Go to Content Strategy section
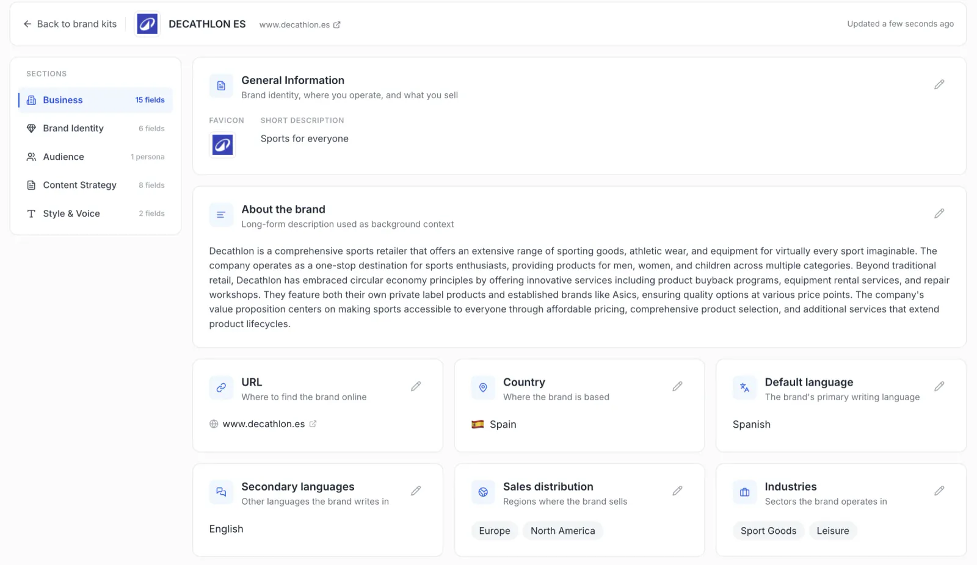 (x=95, y=185)
